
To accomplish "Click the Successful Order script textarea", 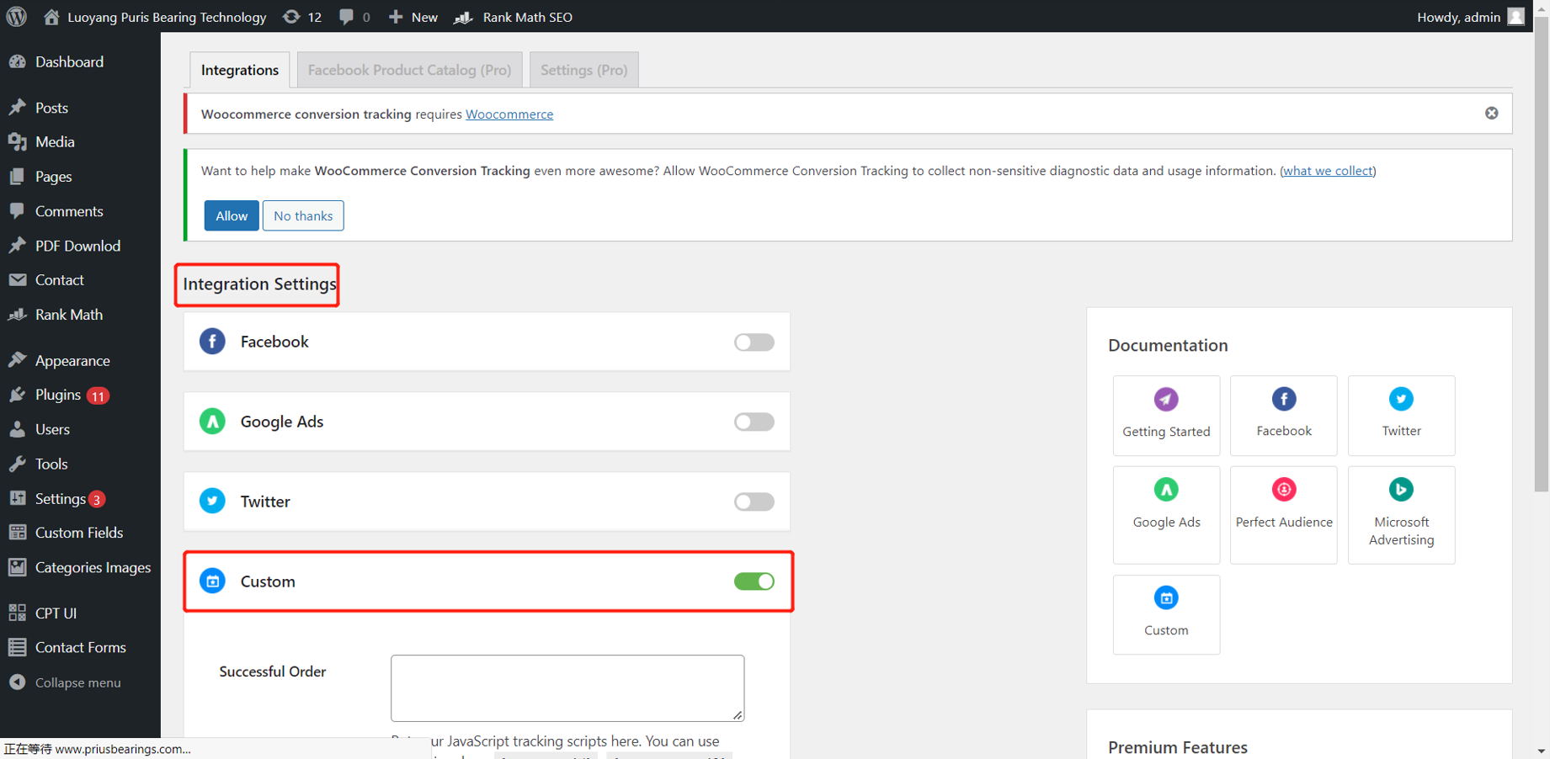I will point(567,688).
